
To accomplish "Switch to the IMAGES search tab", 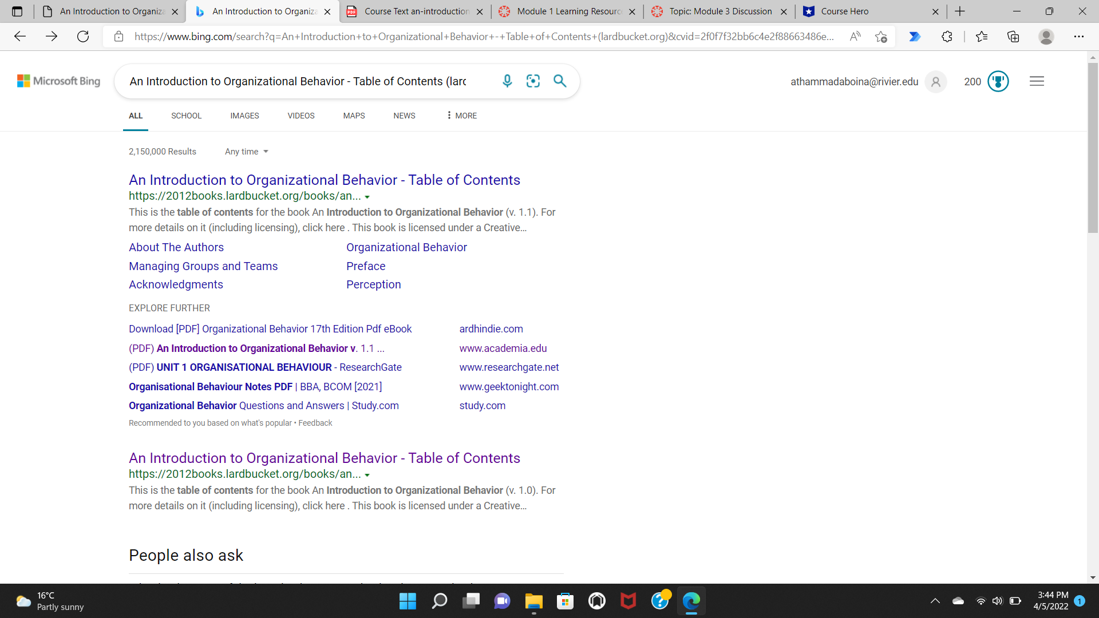I will pos(244,116).
